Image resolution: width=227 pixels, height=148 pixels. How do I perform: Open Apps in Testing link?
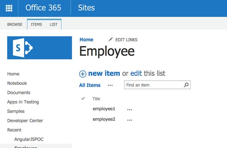coord(23,102)
